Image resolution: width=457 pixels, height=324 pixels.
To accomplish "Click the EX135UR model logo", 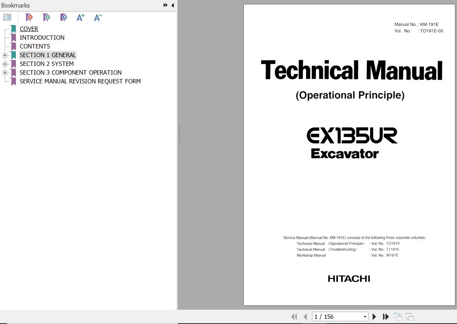I will (x=352, y=135).
